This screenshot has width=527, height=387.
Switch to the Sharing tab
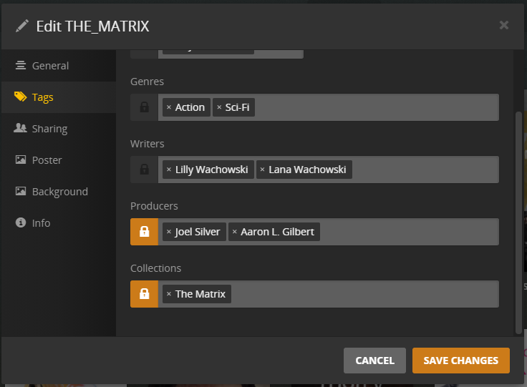pyautogui.click(x=59, y=129)
